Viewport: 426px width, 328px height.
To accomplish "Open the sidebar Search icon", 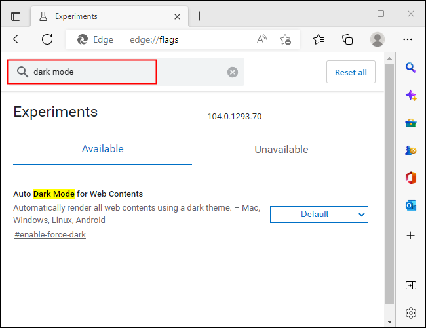I will coord(411,67).
